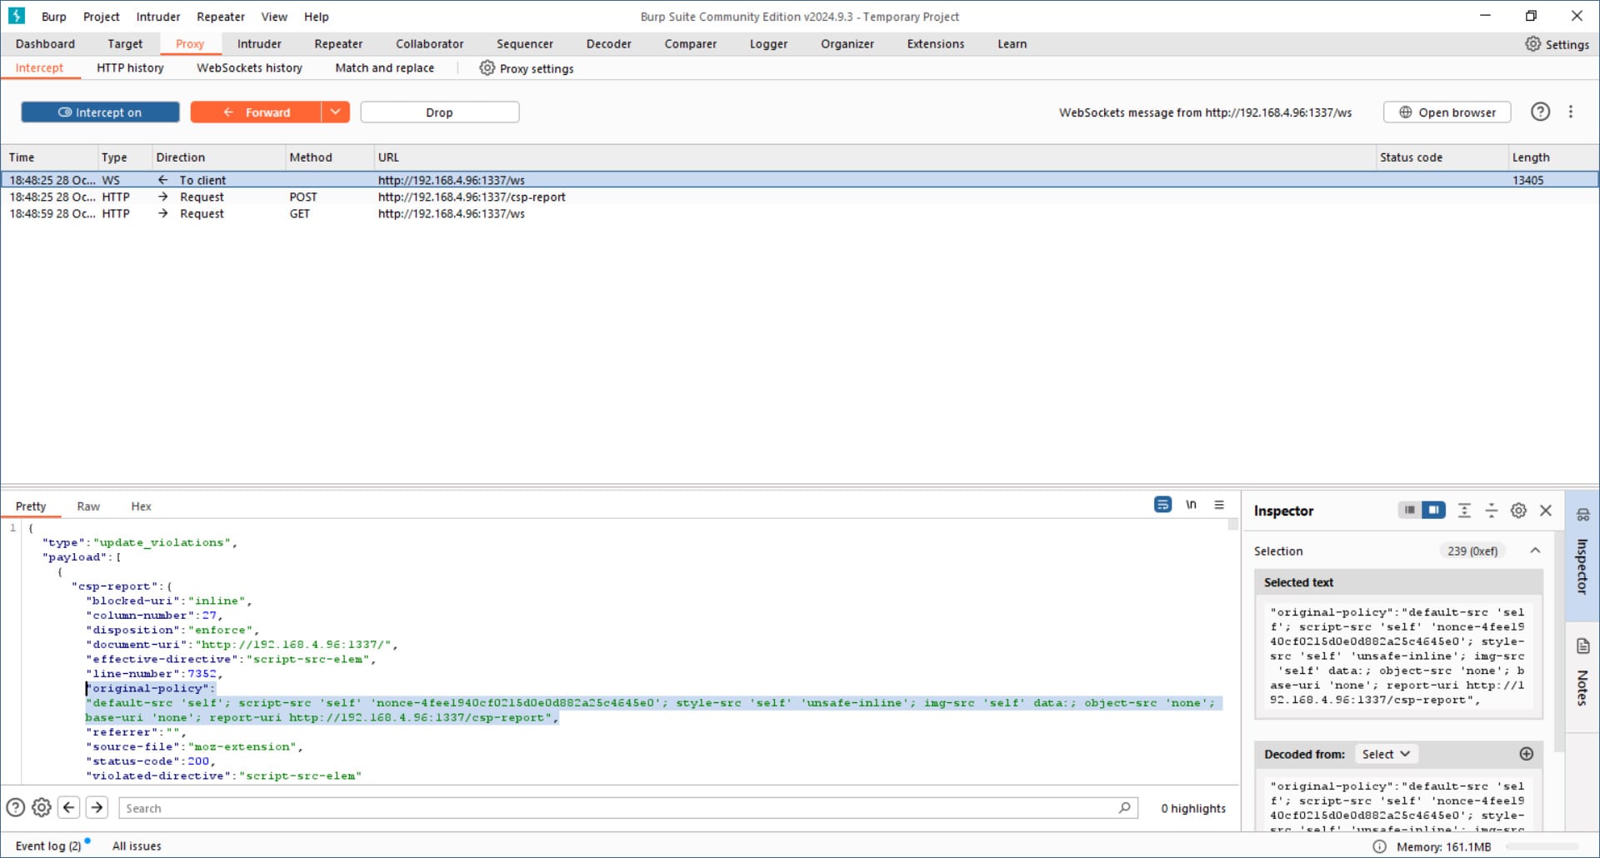Switch to WebSockets history sub-tab

click(250, 68)
